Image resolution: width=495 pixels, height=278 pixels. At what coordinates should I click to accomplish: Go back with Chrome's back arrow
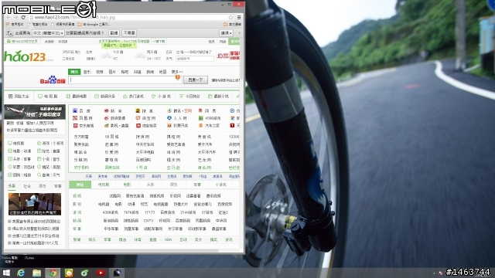(x=9, y=17)
